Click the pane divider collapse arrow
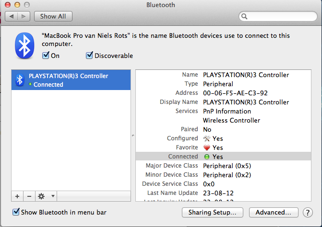Screen dimensions: 322x227 click(x=133, y=136)
